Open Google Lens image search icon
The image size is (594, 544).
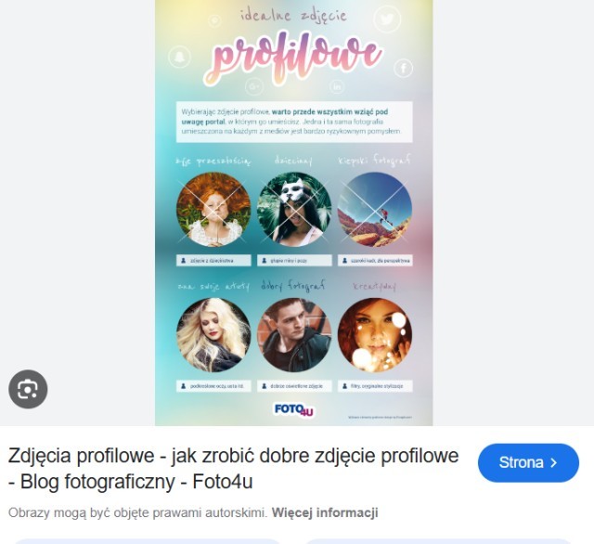tap(28, 389)
